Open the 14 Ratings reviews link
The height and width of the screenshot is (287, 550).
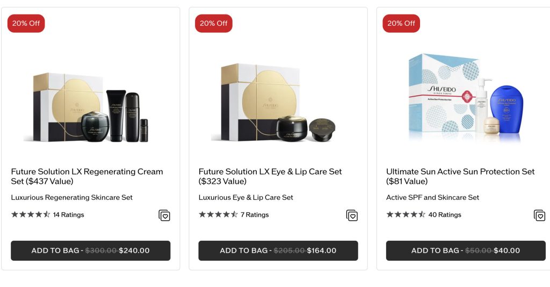pos(68,214)
